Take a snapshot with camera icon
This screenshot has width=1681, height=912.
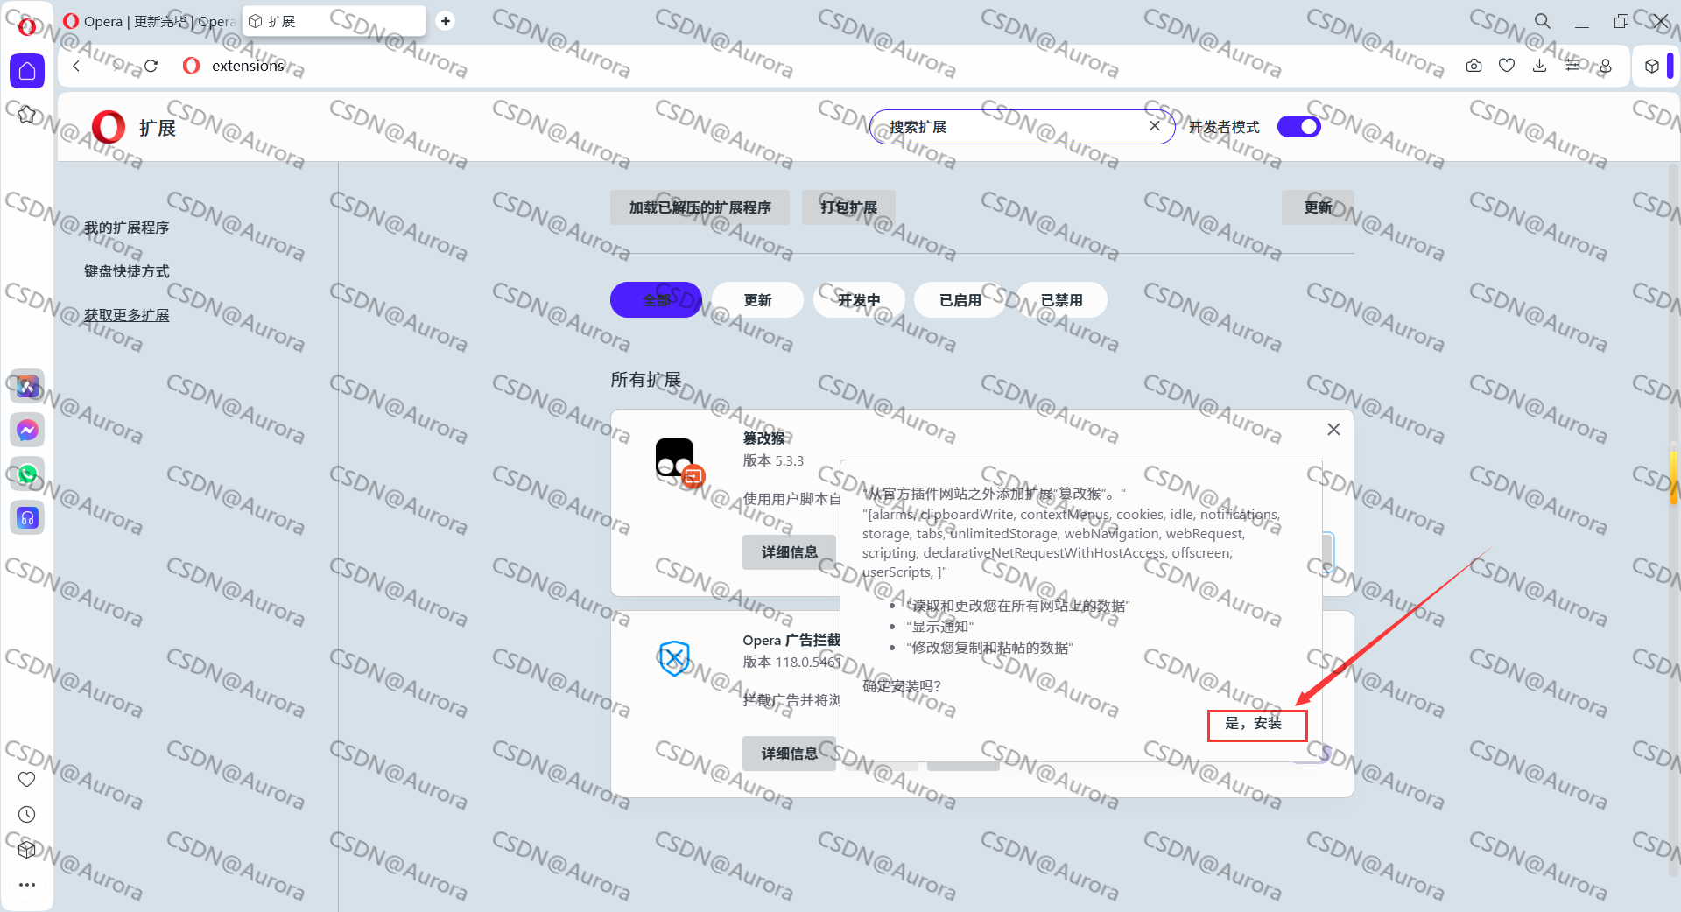click(1474, 66)
